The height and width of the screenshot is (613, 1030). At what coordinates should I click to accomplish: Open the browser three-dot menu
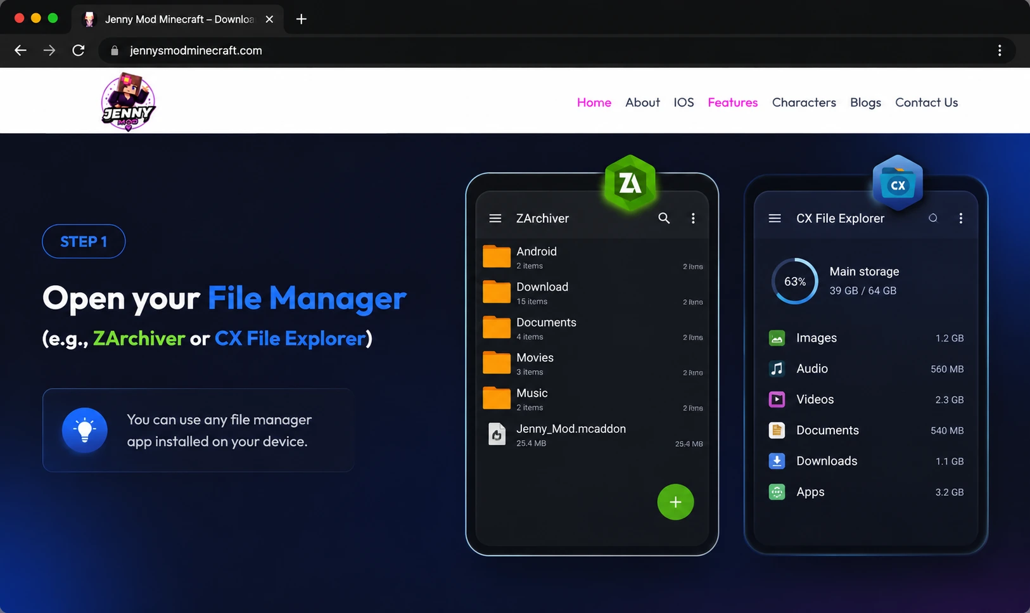click(1000, 50)
